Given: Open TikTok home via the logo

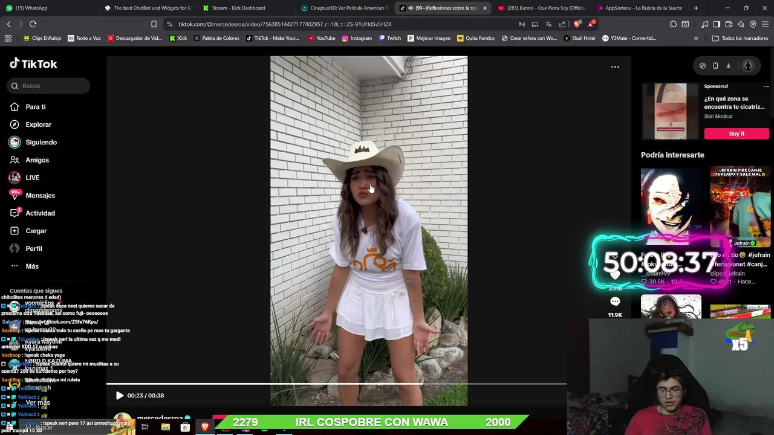Looking at the screenshot, I should click(33, 63).
